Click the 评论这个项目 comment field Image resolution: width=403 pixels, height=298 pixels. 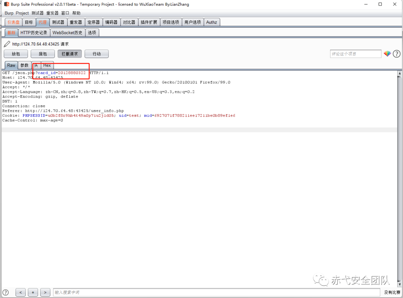(x=356, y=54)
